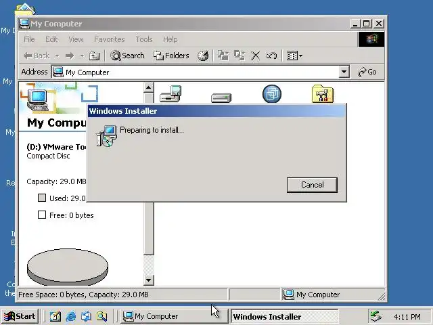Open the View menu
The width and height of the screenshot is (433, 325).
76,39
